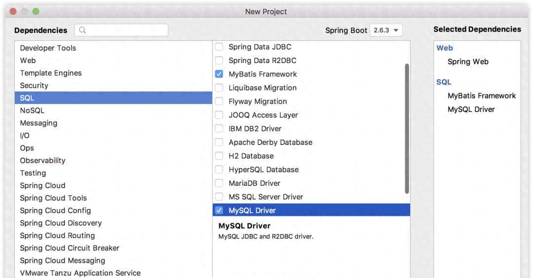The width and height of the screenshot is (533, 278).
Task: Click the dependency list vertical scrollbar
Action: pos(407,128)
